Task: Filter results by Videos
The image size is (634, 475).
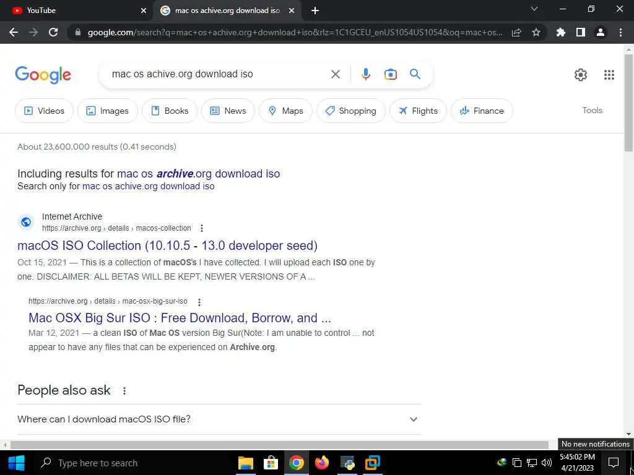Action: pos(45,111)
